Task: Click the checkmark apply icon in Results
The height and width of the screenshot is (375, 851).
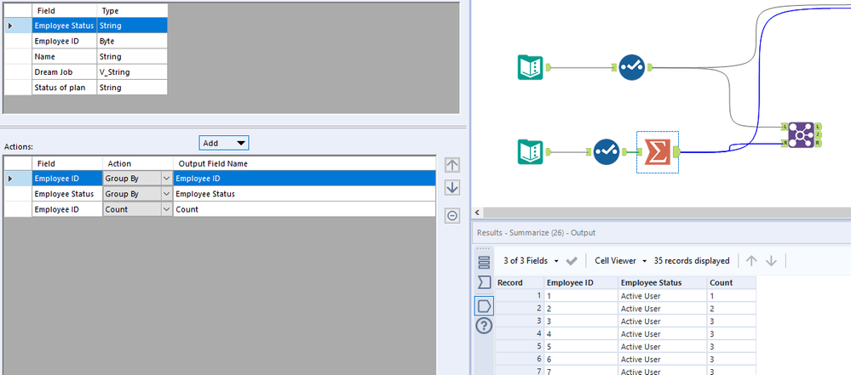Action: 572,261
